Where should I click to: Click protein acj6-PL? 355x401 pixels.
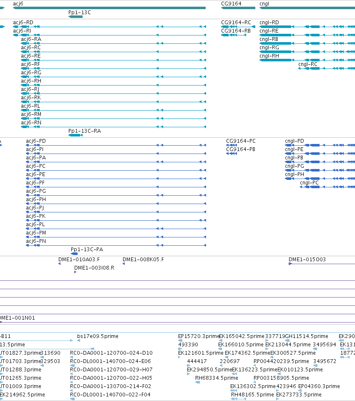35,224
